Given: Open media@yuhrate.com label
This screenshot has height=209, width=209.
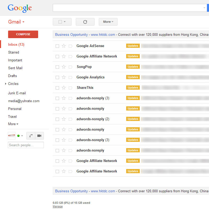Looking at the screenshot, I should coord(24,101).
